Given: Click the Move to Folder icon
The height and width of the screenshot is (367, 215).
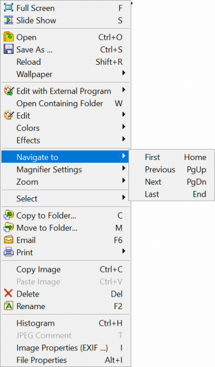Looking at the screenshot, I should [x=9, y=228].
